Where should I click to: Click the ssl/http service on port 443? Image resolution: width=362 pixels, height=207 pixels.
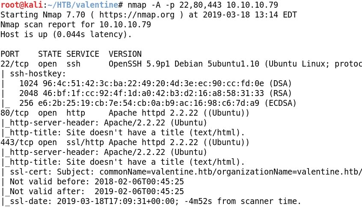[x=85, y=143]
